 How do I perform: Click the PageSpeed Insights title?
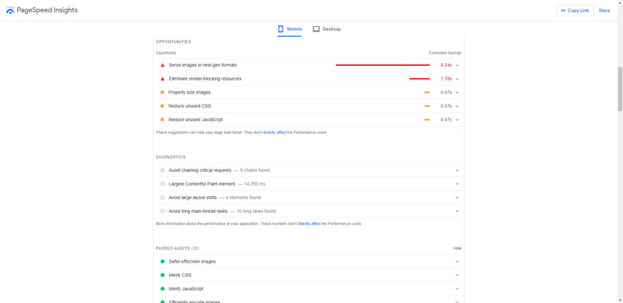pyautogui.click(x=47, y=10)
